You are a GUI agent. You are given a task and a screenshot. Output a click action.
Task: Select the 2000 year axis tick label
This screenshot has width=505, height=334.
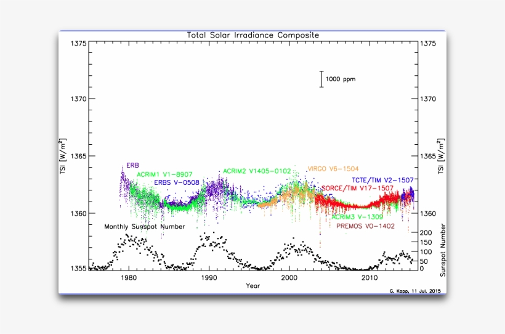[x=289, y=278]
